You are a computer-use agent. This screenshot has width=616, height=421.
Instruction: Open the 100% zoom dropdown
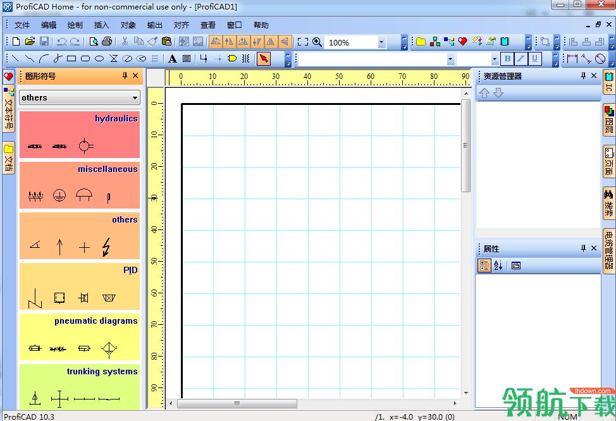(x=381, y=42)
